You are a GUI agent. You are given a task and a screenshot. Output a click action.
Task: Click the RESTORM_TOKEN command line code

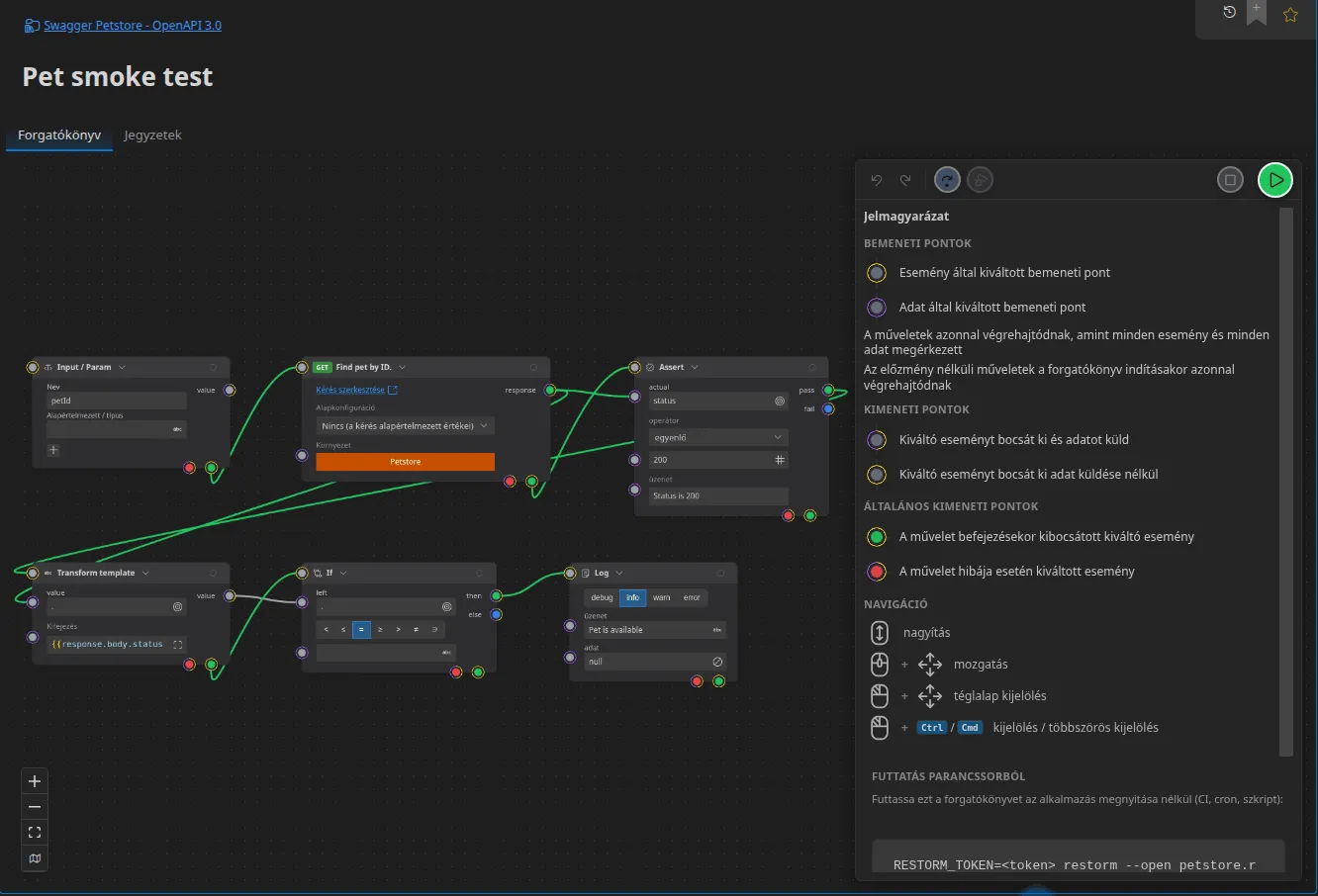point(1074,865)
